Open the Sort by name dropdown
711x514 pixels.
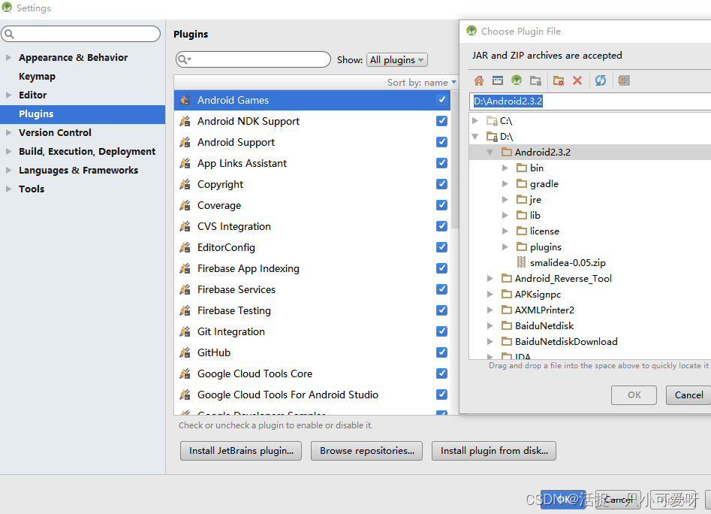(x=421, y=83)
